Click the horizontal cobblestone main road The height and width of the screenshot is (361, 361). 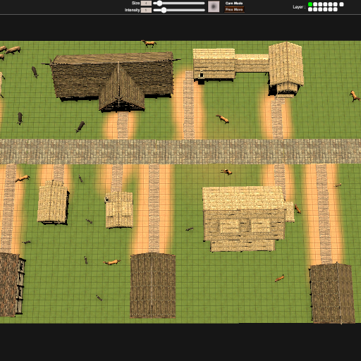(x=180, y=152)
